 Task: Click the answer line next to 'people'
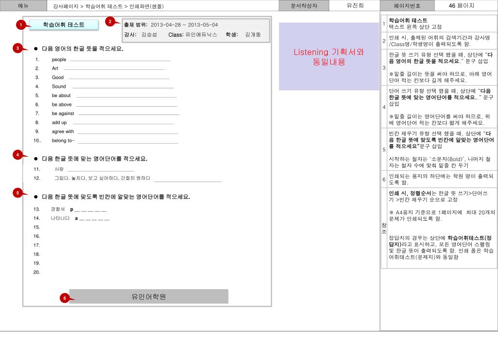click(120, 61)
